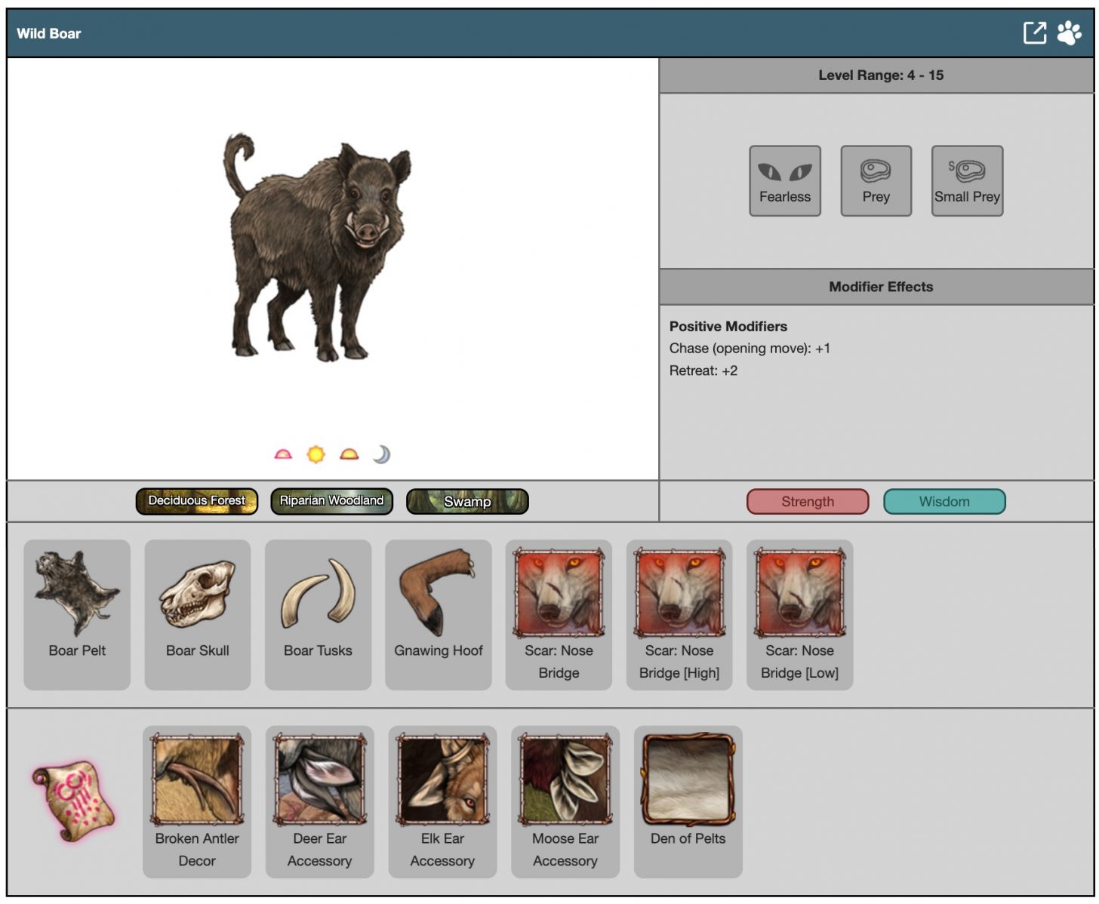Select the Boar Skull item
This screenshot has width=1099, height=904.
point(197,614)
